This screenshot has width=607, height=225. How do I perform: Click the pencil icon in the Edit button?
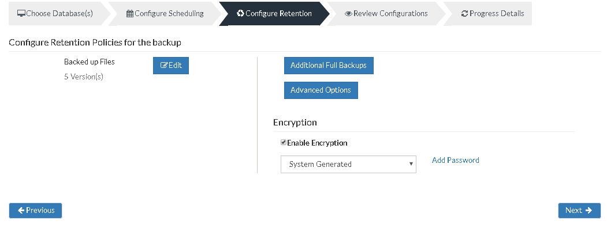pyautogui.click(x=164, y=65)
